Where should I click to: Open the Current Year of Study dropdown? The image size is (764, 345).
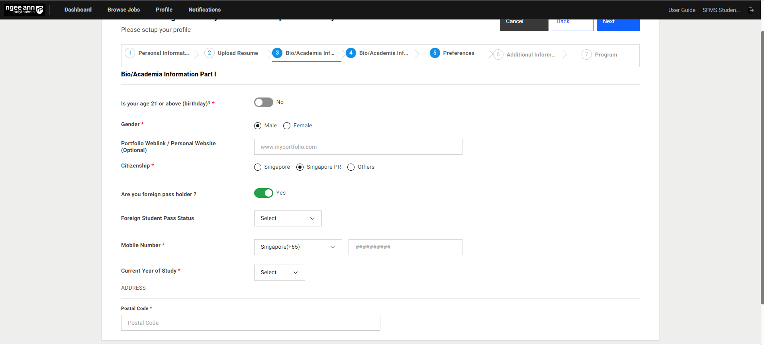(279, 273)
